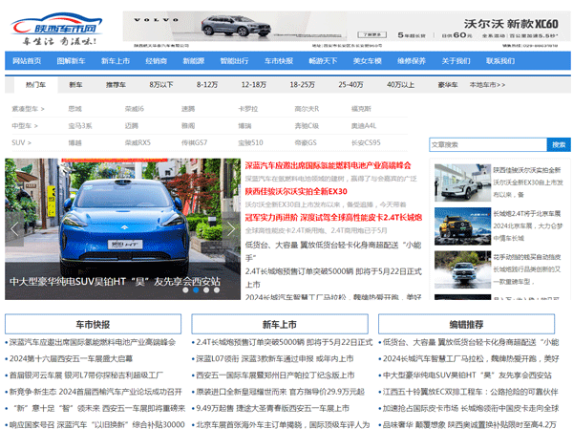This screenshot has width=573, height=429.
Task: Select the 新能源 navigation item
Action: pyautogui.click(x=193, y=61)
